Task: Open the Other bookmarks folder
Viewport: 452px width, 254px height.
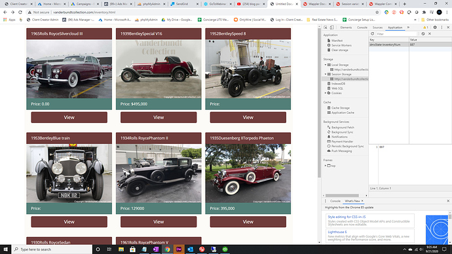Action: tap(435, 20)
